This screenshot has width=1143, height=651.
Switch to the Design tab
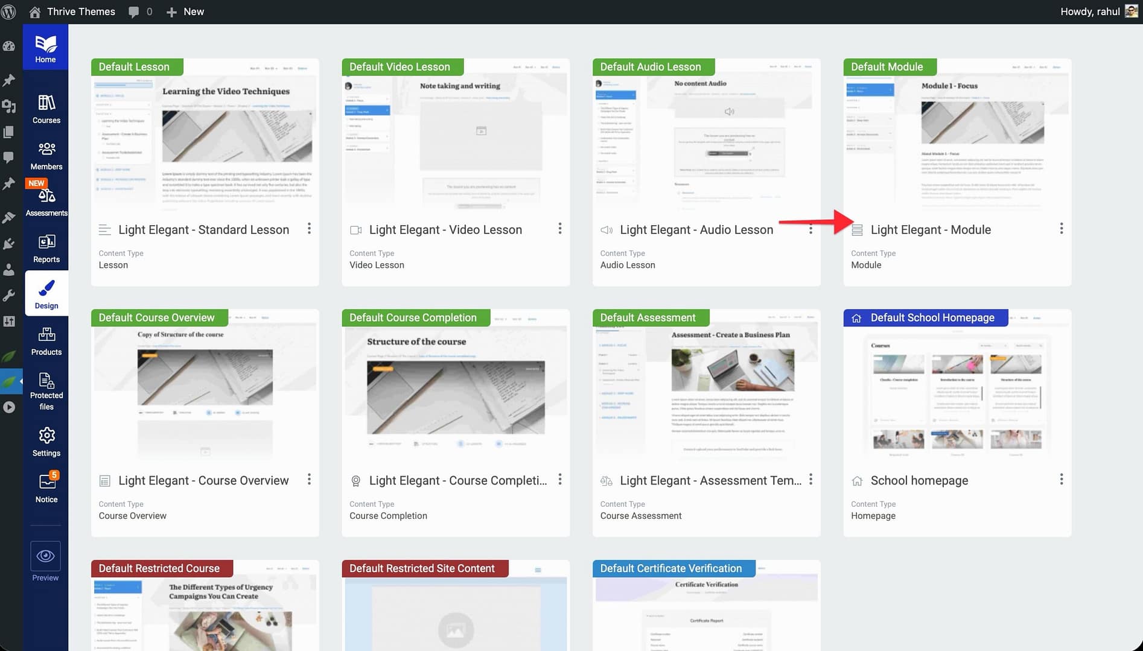tap(46, 294)
